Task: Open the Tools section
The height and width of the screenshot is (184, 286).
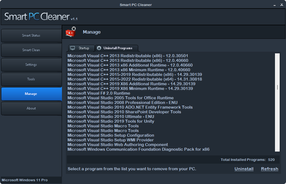Action: [31, 79]
